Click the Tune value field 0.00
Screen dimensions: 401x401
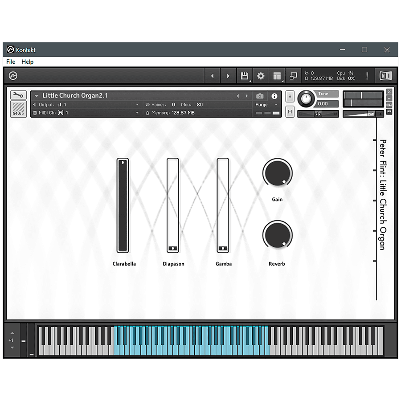point(327,103)
